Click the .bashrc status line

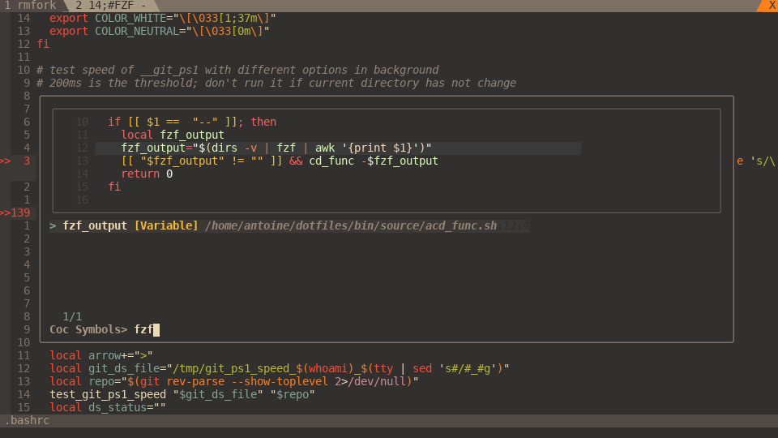point(389,421)
